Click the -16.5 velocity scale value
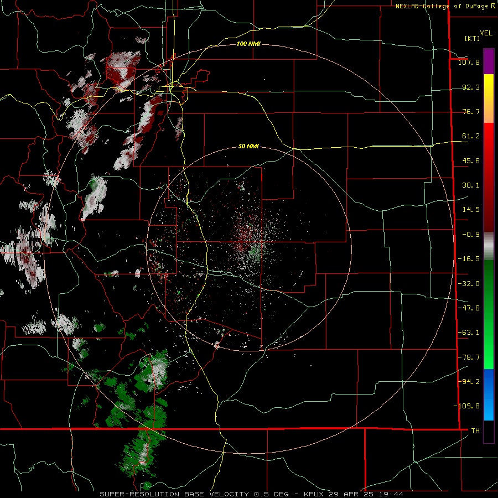This screenshot has width=498, height=498. coord(469,259)
